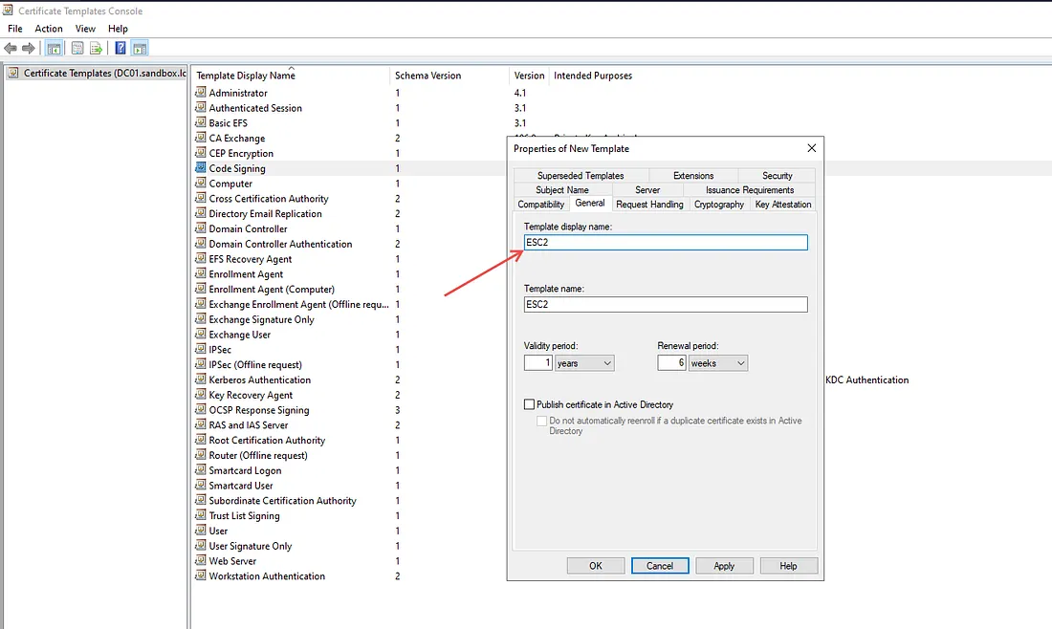Click the Back arrow toolbar icon

[x=11, y=48]
